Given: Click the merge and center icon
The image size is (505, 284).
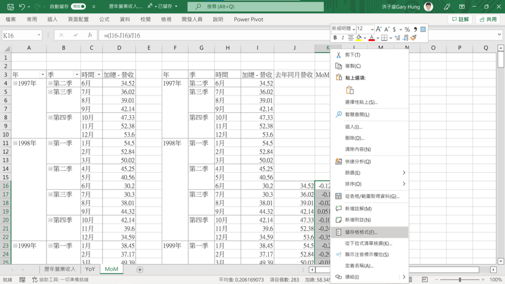Looking at the screenshot, I should point(423,29).
